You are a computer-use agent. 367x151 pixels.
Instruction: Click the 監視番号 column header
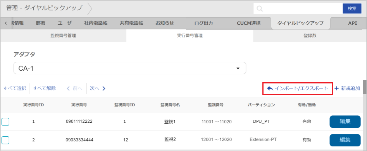[215, 105]
